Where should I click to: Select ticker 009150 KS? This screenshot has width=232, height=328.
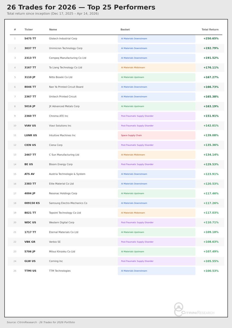[x=32, y=203]
